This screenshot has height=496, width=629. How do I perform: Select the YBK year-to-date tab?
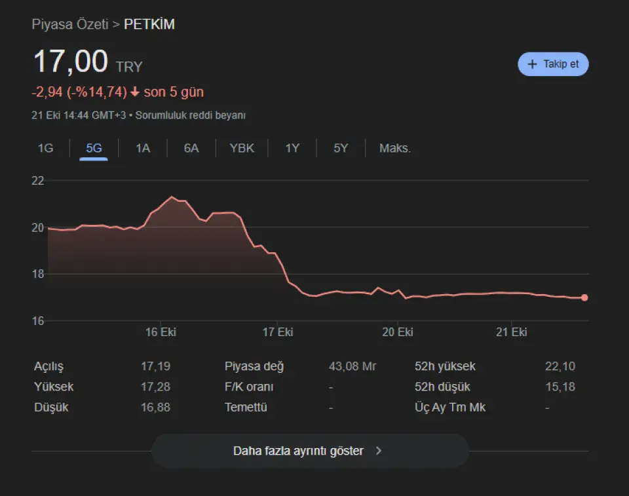pos(242,148)
